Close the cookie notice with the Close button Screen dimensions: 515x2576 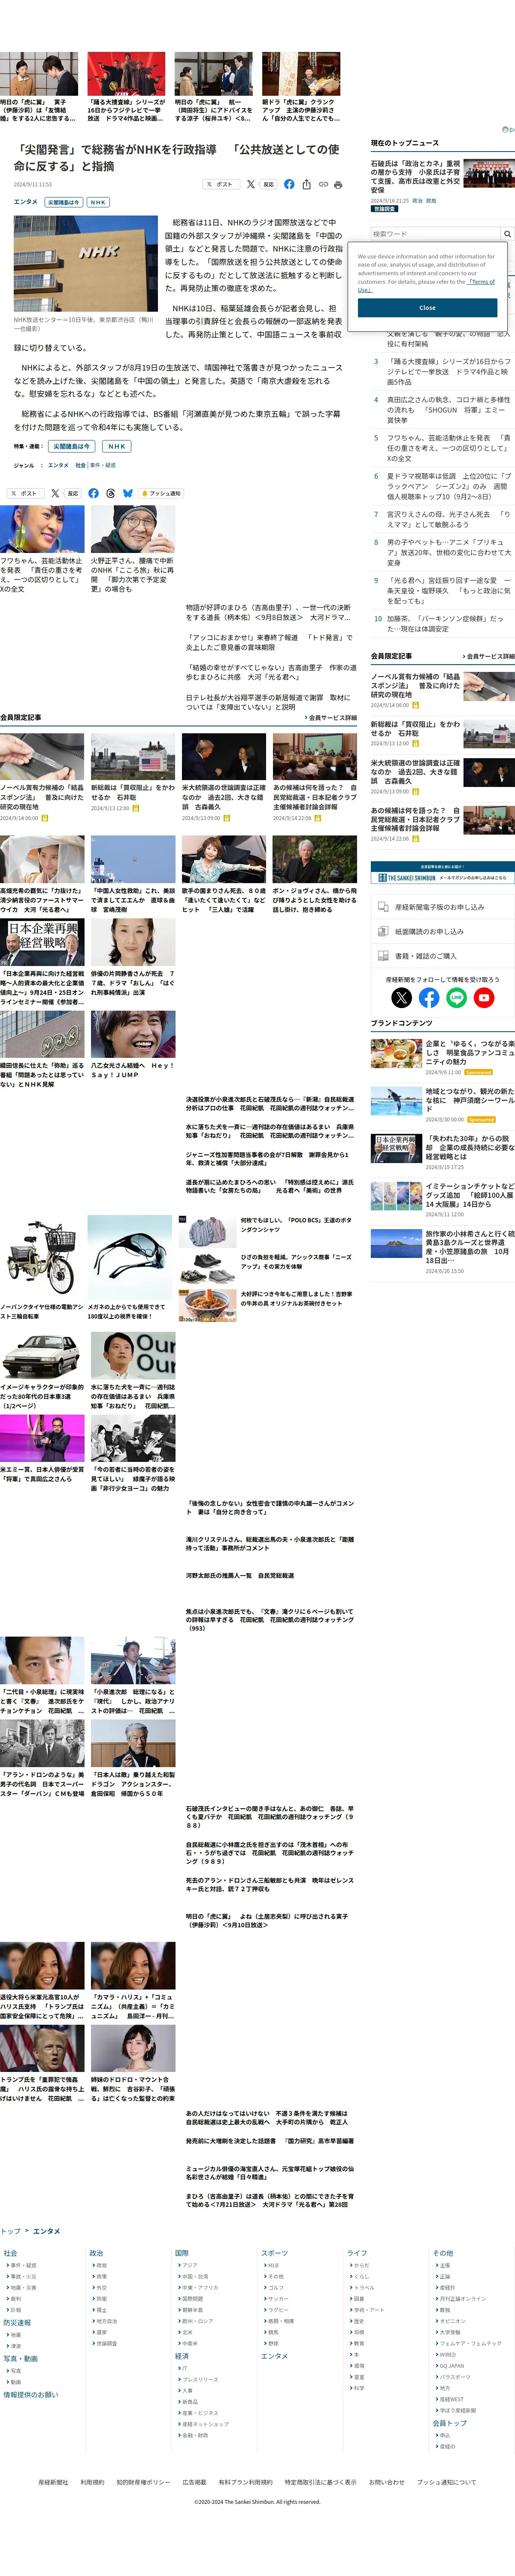(427, 308)
